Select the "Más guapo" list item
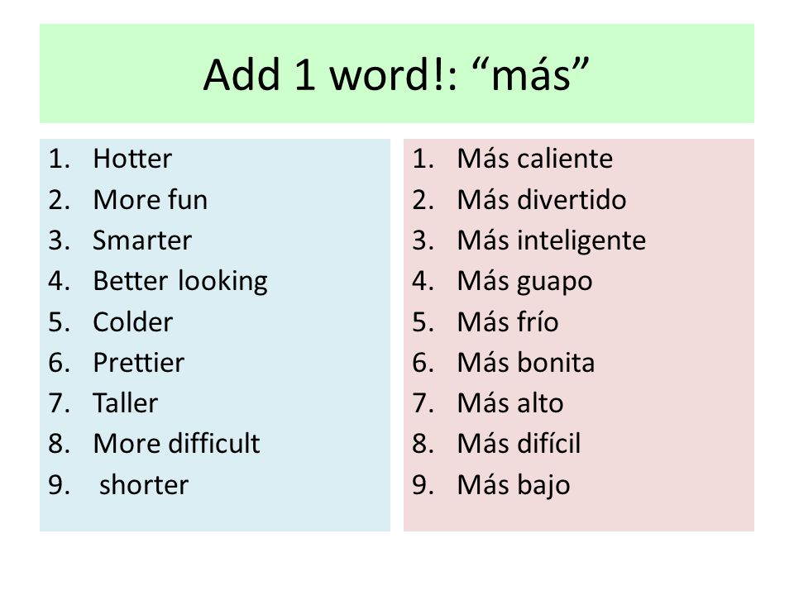 pyautogui.click(x=524, y=283)
